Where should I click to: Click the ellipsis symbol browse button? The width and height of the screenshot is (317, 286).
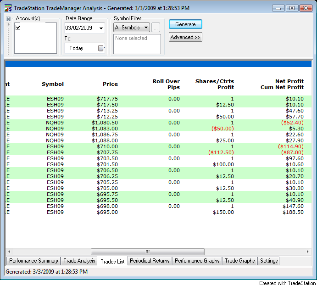156,28
